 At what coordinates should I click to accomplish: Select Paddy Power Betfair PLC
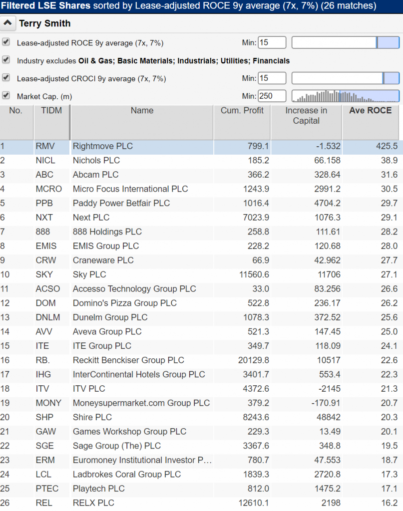coord(202,204)
